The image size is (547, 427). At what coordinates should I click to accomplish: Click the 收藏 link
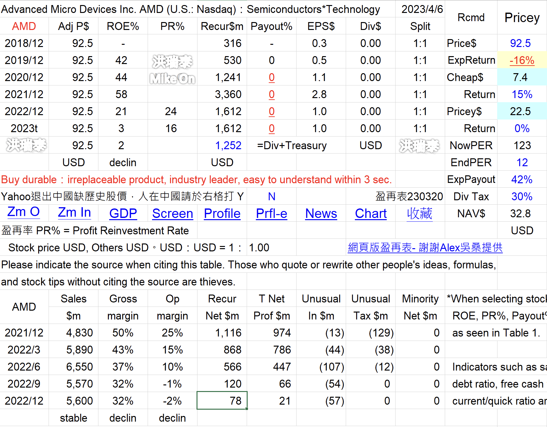tap(420, 214)
